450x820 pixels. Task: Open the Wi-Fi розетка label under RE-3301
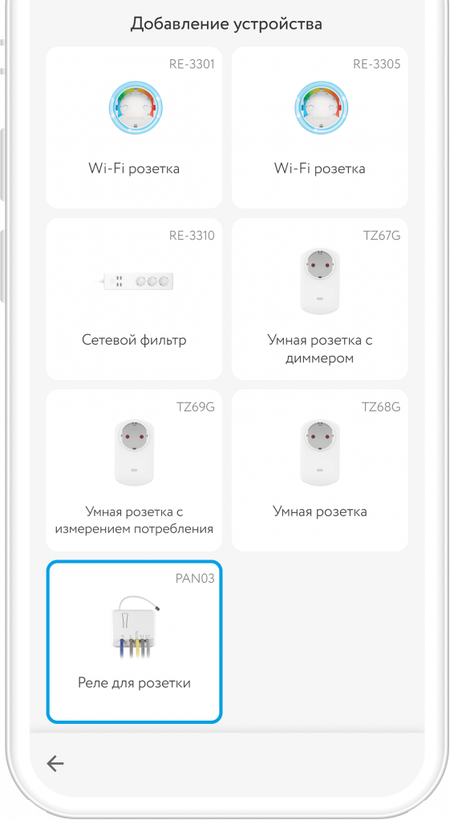(x=134, y=168)
